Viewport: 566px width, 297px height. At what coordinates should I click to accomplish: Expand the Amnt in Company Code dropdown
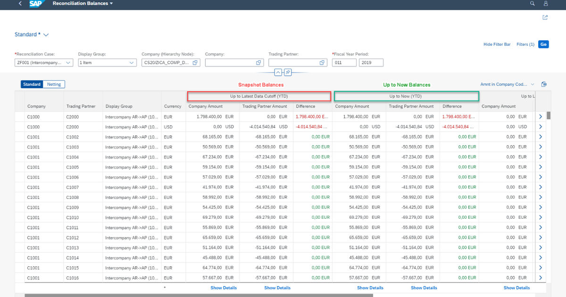tap(533, 84)
